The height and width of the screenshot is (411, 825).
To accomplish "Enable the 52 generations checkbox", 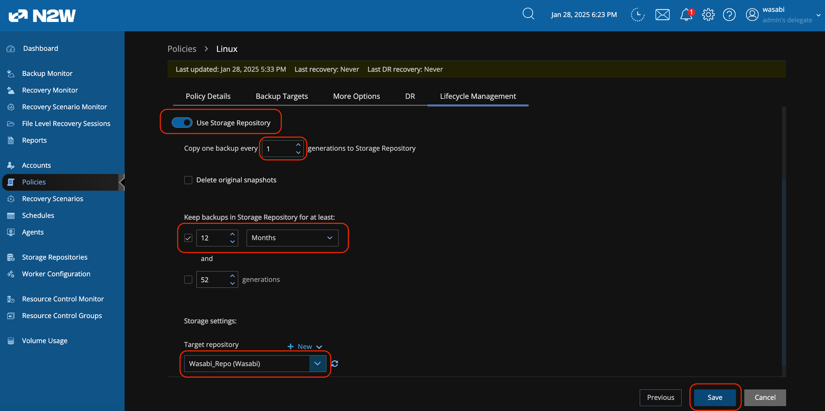I will 188,279.
